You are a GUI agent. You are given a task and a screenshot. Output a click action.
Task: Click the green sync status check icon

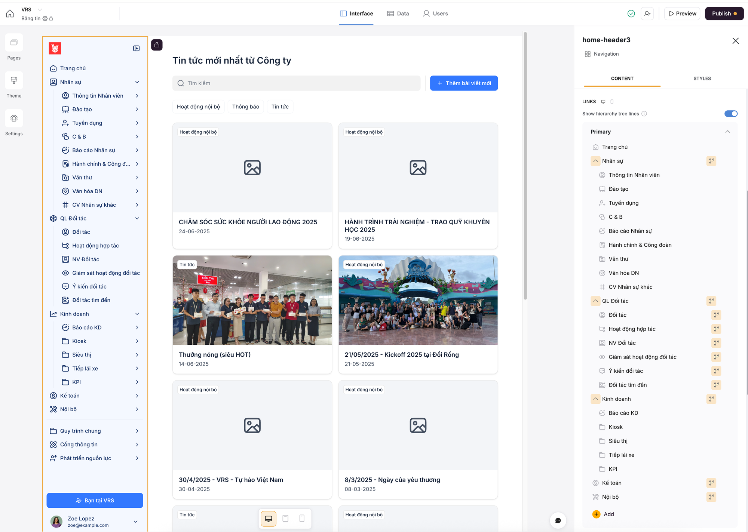[631, 13]
